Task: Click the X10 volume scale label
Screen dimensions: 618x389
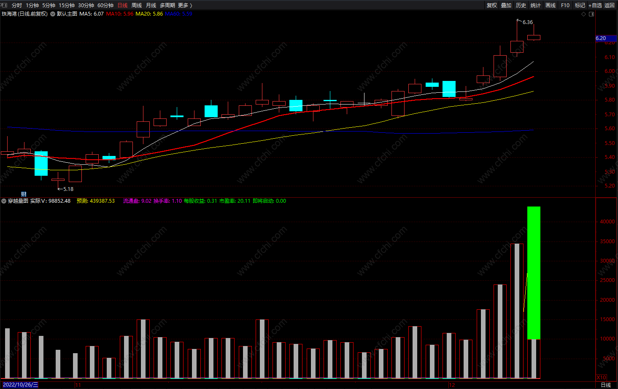Action: 601,377
